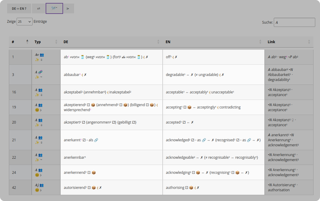The image size is (320, 201).
Task: Click the word "recognisably" in row 22
Action: pos(245,158)
